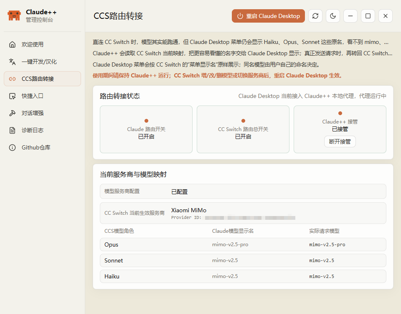Click the orange dot above Claude 路由开关
This screenshot has height=314, width=401.
pos(146,121)
